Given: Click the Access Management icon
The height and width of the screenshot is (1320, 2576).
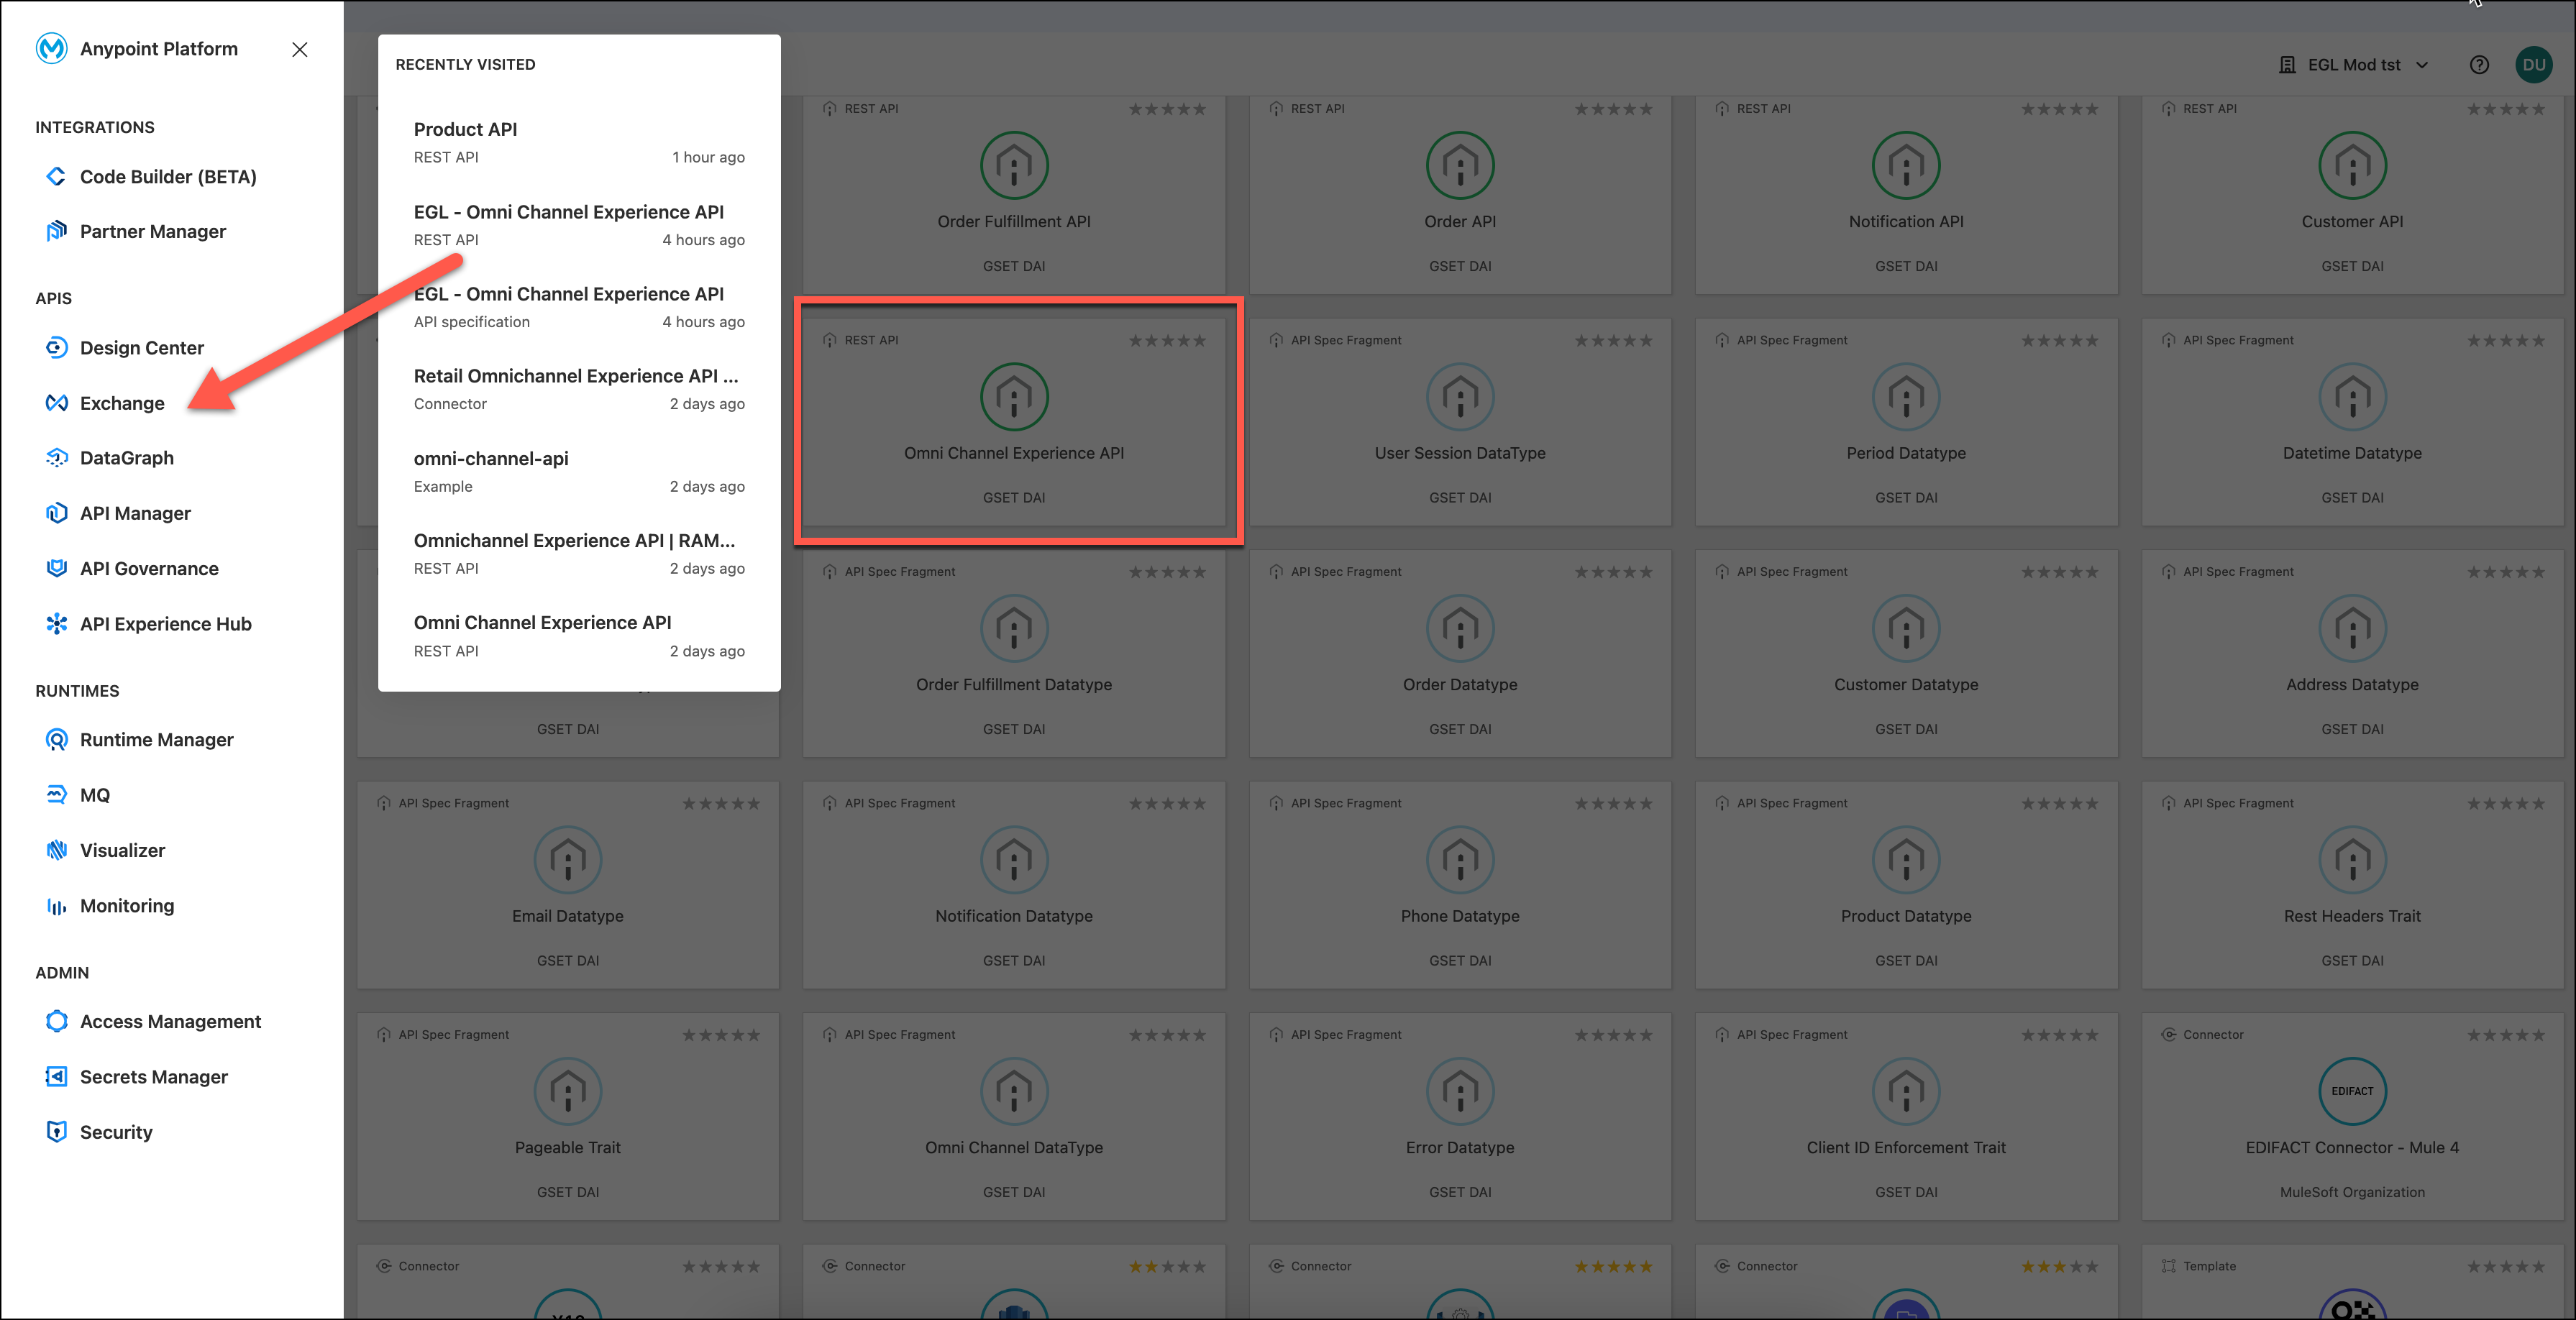Looking at the screenshot, I should click(x=56, y=1021).
